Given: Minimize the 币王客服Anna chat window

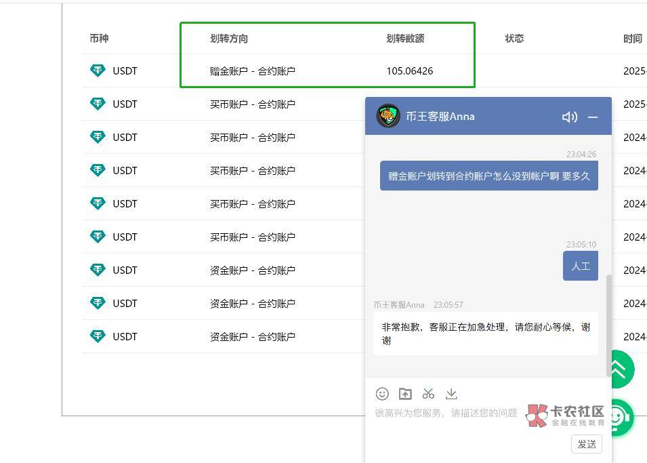Looking at the screenshot, I should [593, 117].
